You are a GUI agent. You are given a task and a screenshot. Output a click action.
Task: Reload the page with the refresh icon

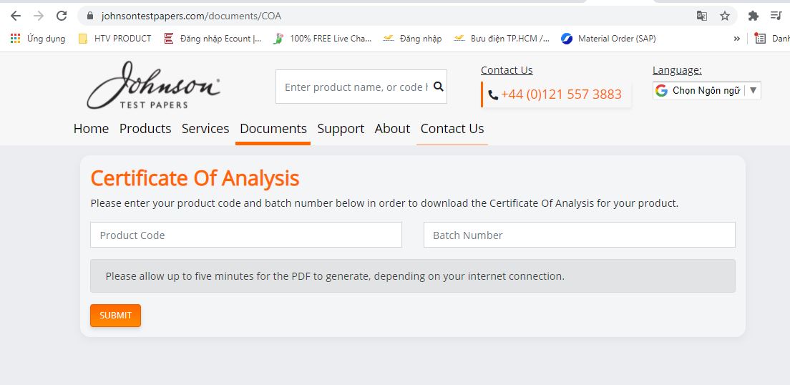[62, 16]
